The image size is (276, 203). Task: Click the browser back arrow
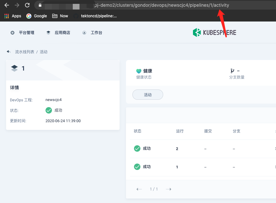click(x=7, y=5)
